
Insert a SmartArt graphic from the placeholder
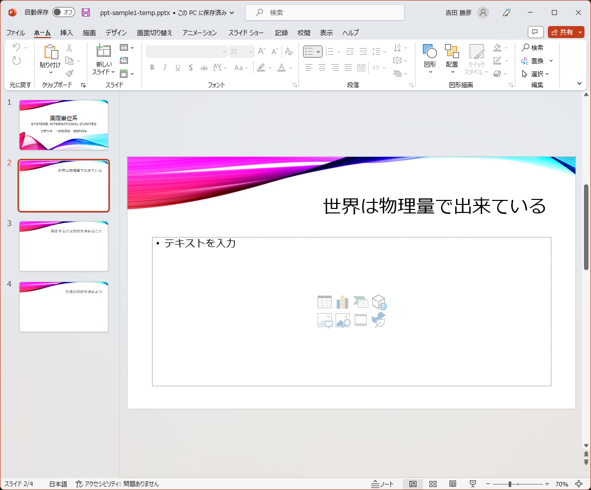360,302
